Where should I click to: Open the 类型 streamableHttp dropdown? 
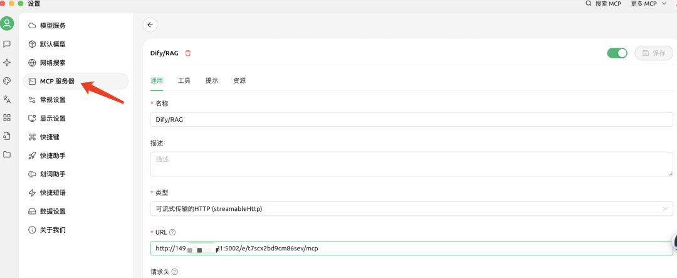(411, 209)
